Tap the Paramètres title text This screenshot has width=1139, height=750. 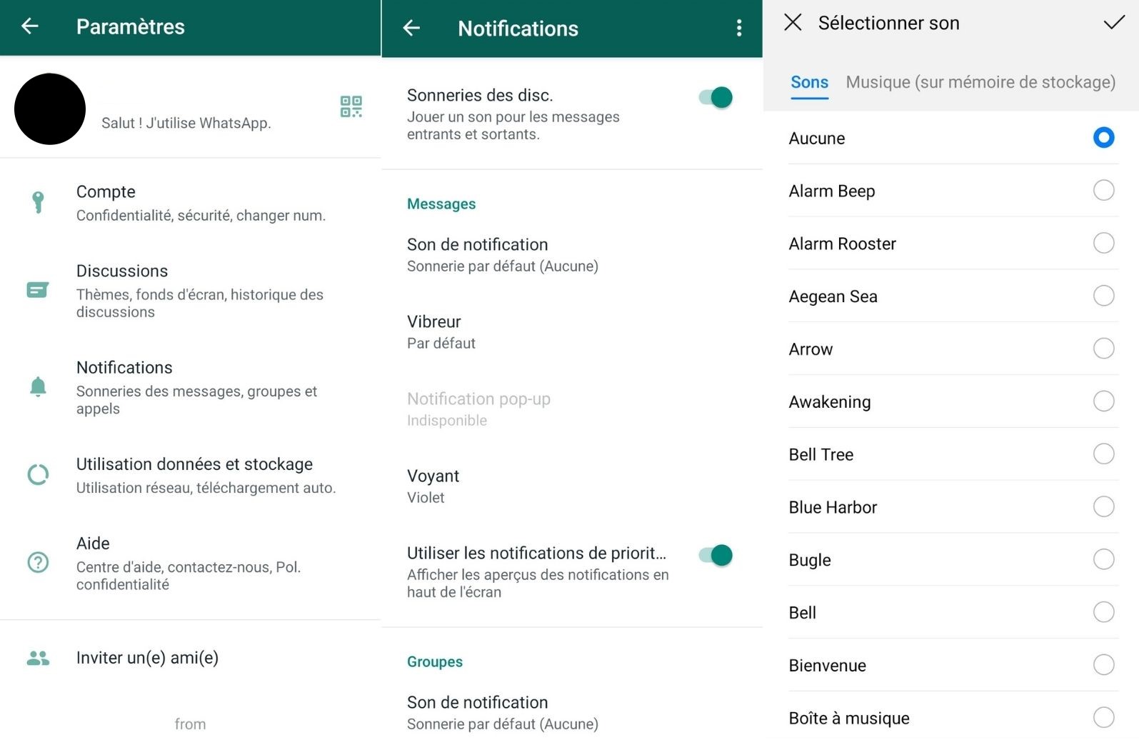pyautogui.click(x=131, y=26)
